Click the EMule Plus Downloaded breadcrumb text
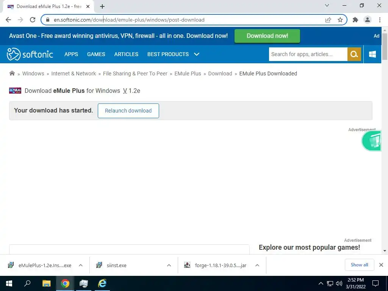 coord(268,74)
